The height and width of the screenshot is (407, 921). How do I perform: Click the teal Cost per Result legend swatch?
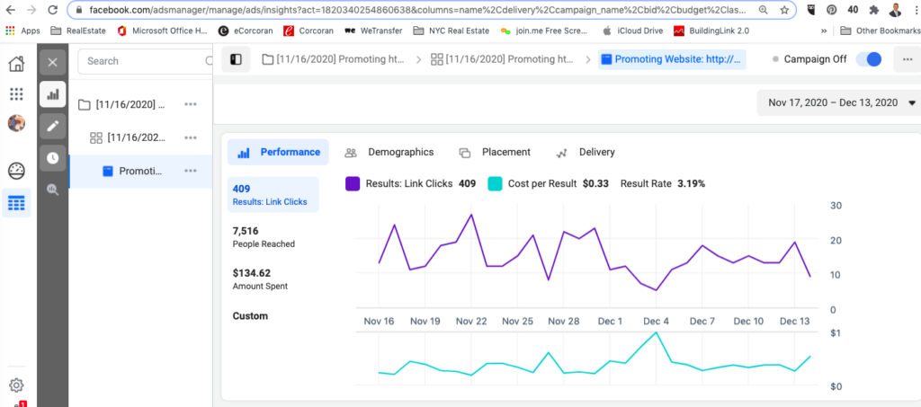(495, 183)
